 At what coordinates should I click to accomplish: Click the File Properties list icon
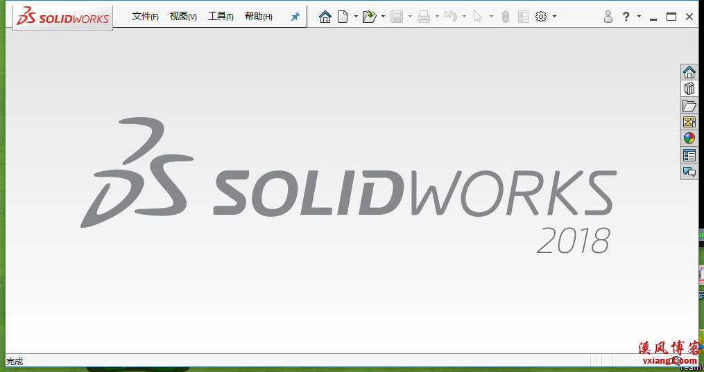pos(524,17)
